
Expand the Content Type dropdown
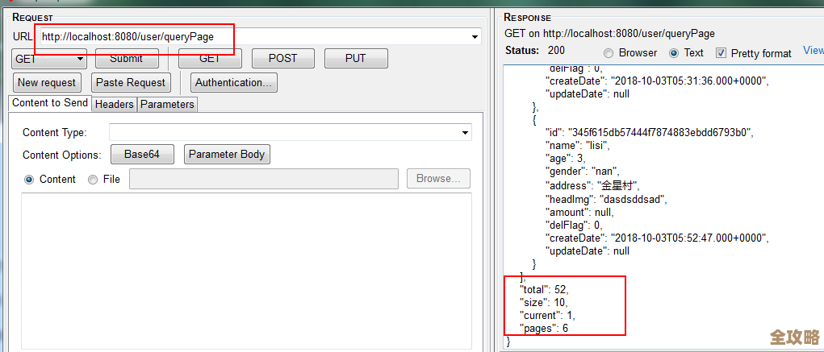point(465,132)
